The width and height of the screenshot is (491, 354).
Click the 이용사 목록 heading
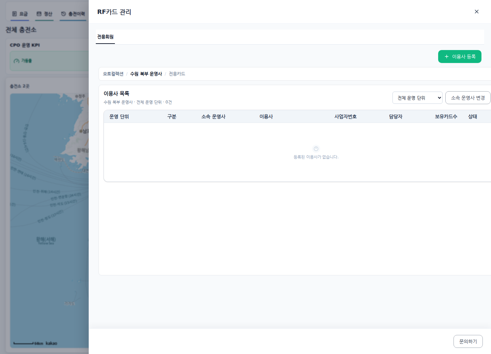point(116,93)
